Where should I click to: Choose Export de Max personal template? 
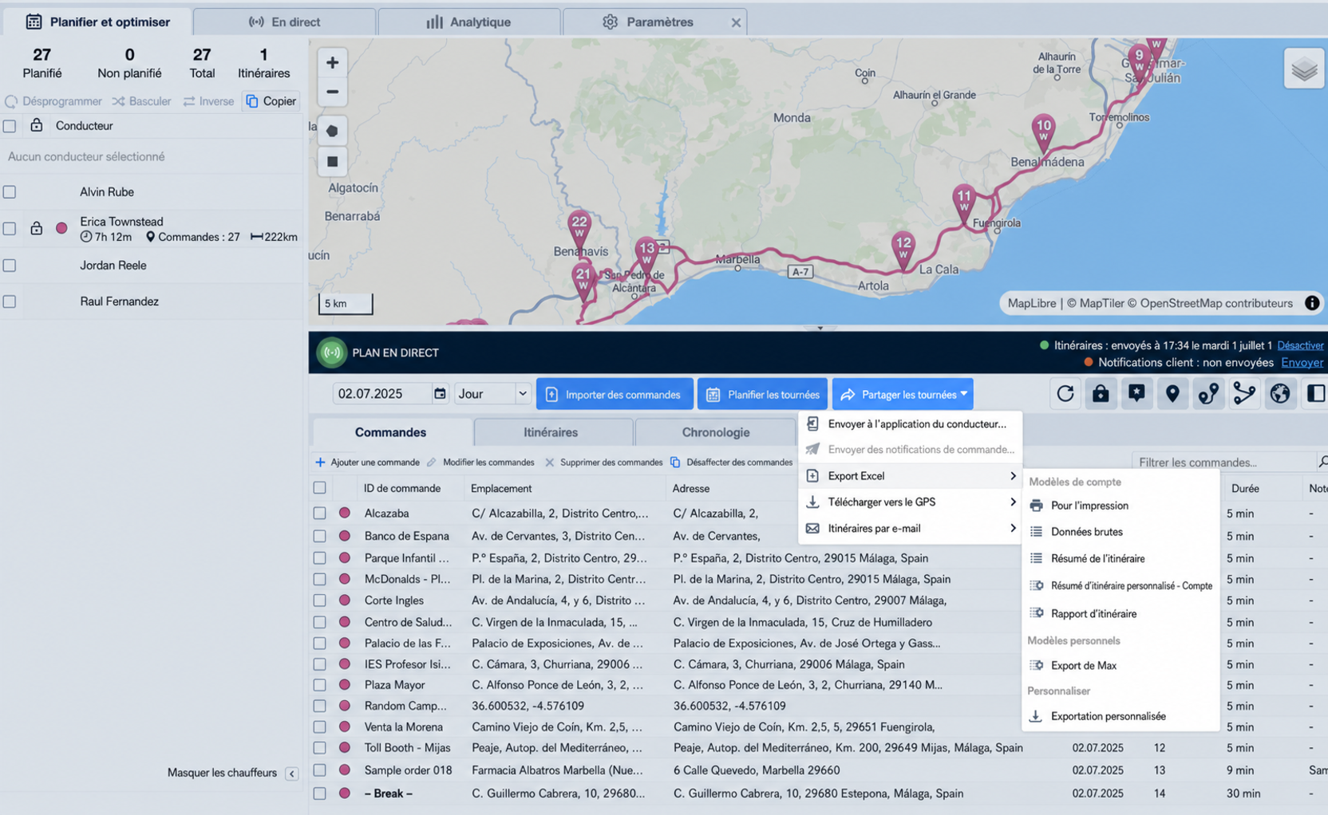click(1120, 665)
